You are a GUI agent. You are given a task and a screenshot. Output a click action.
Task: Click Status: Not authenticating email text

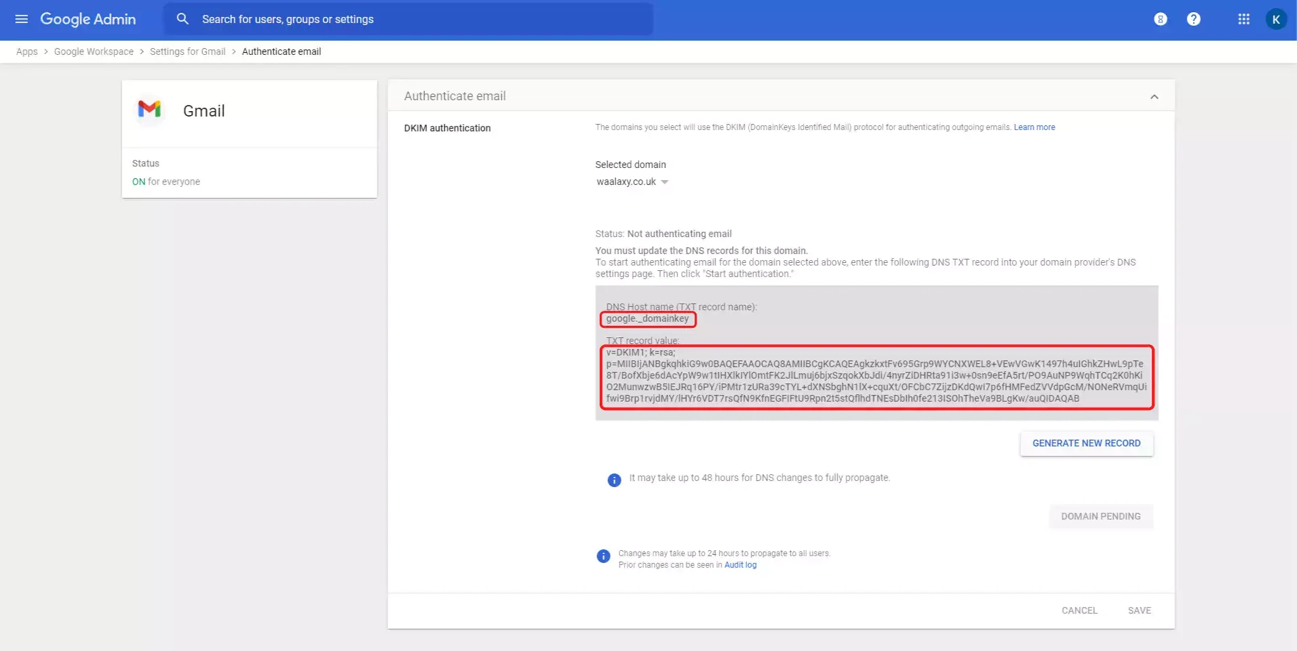click(x=663, y=234)
